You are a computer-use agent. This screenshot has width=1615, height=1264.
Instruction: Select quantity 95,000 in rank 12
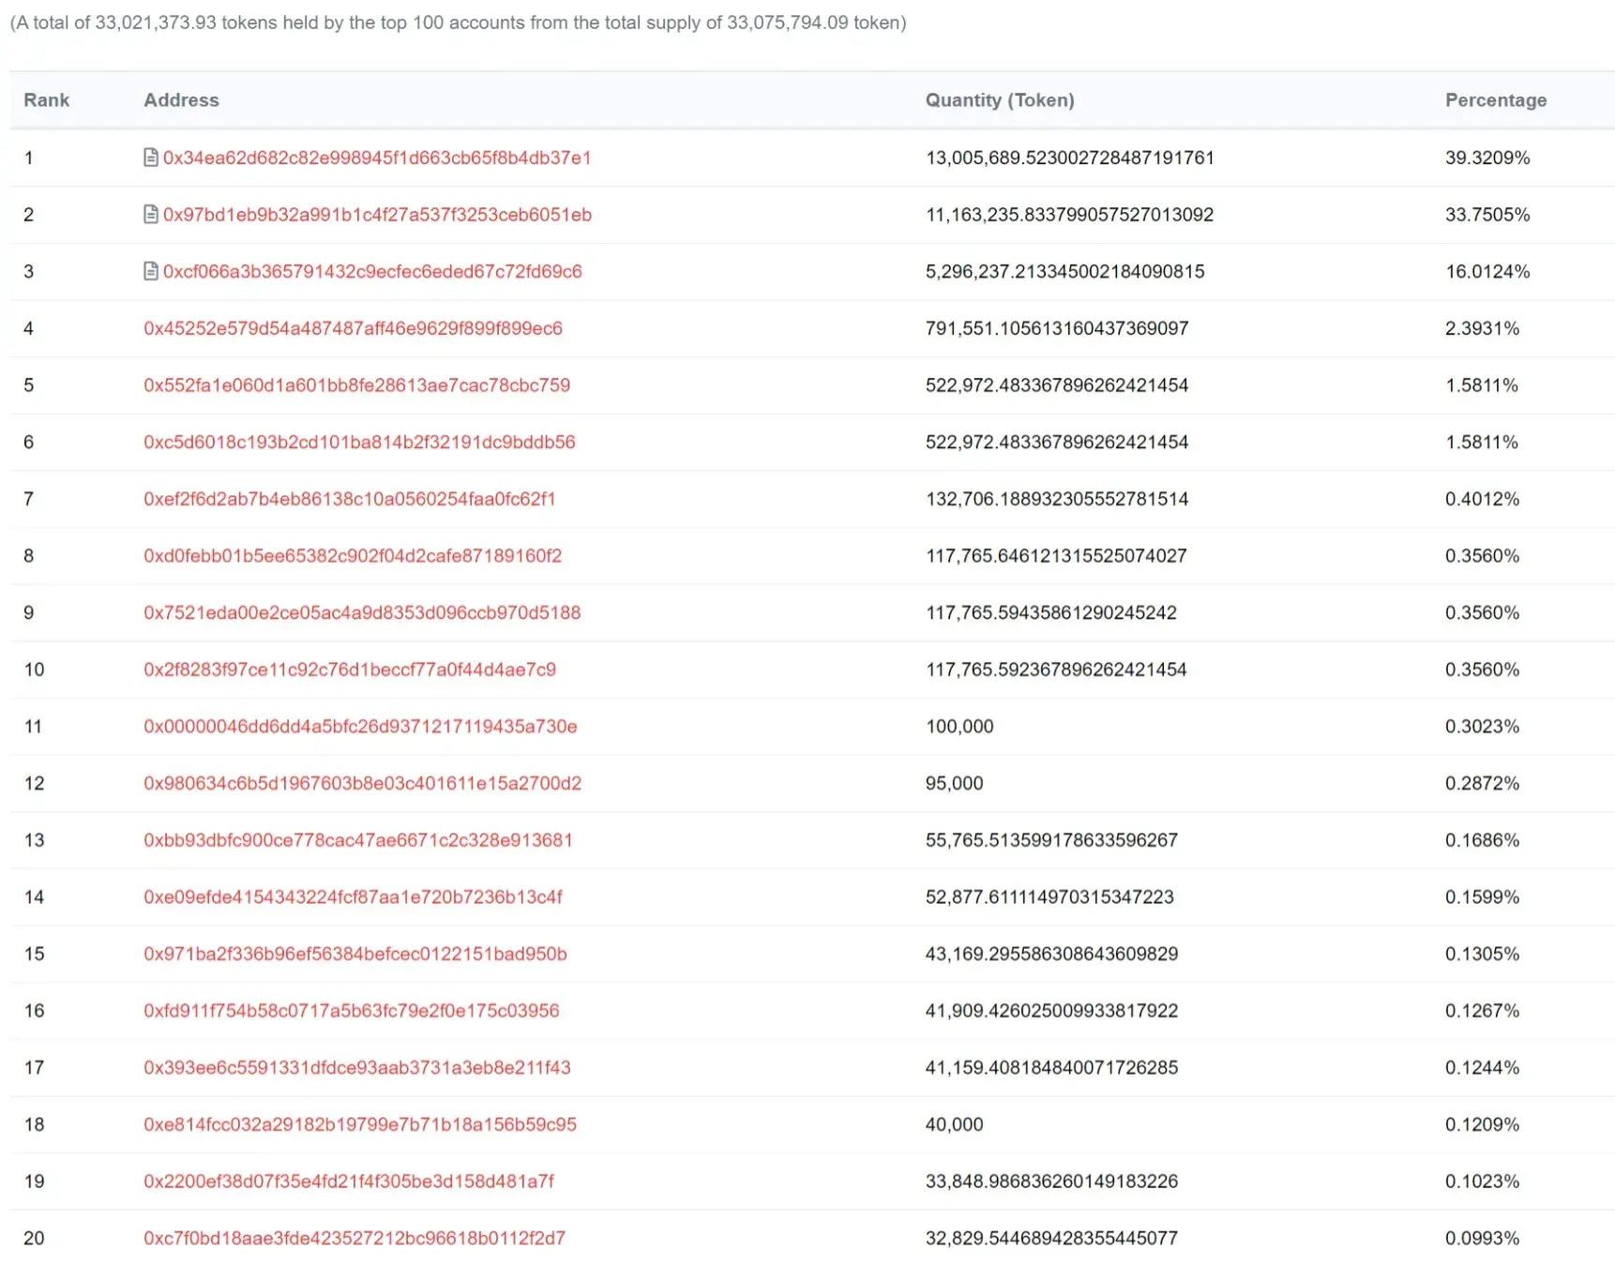pos(955,783)
